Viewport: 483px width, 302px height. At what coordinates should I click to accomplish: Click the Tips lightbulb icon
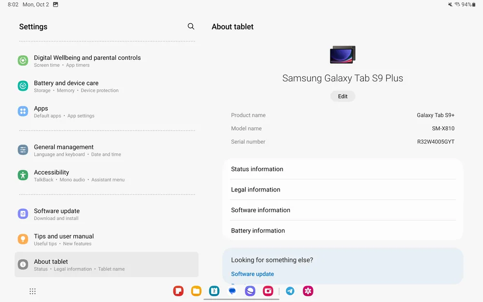coord(23,239)
